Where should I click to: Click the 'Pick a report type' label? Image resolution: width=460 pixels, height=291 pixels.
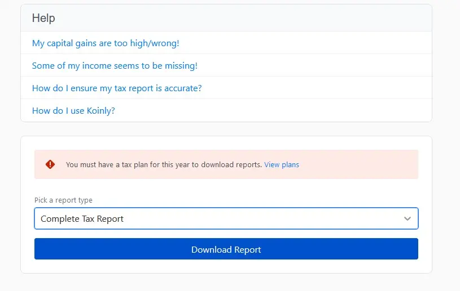[x=63, y=200]
